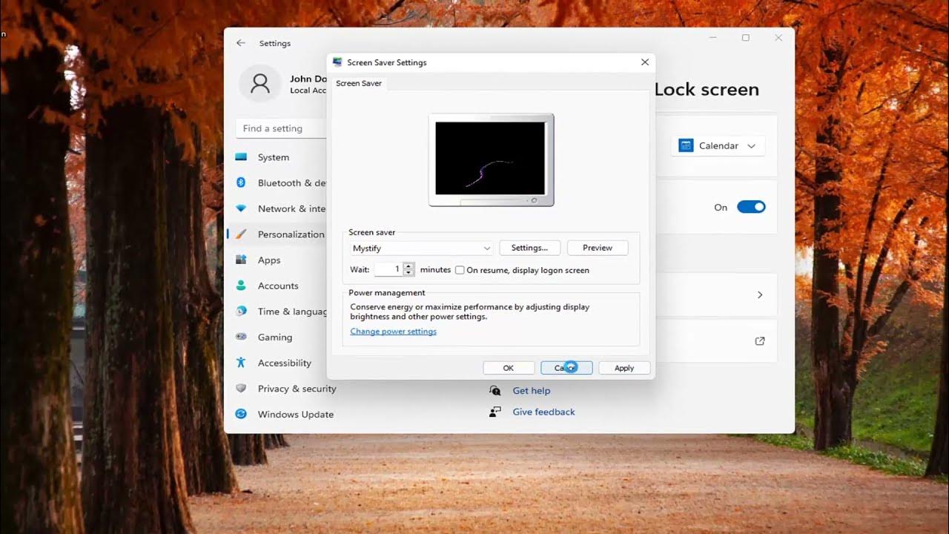Close the Screen Saver Settings dialog

[644, 62]
